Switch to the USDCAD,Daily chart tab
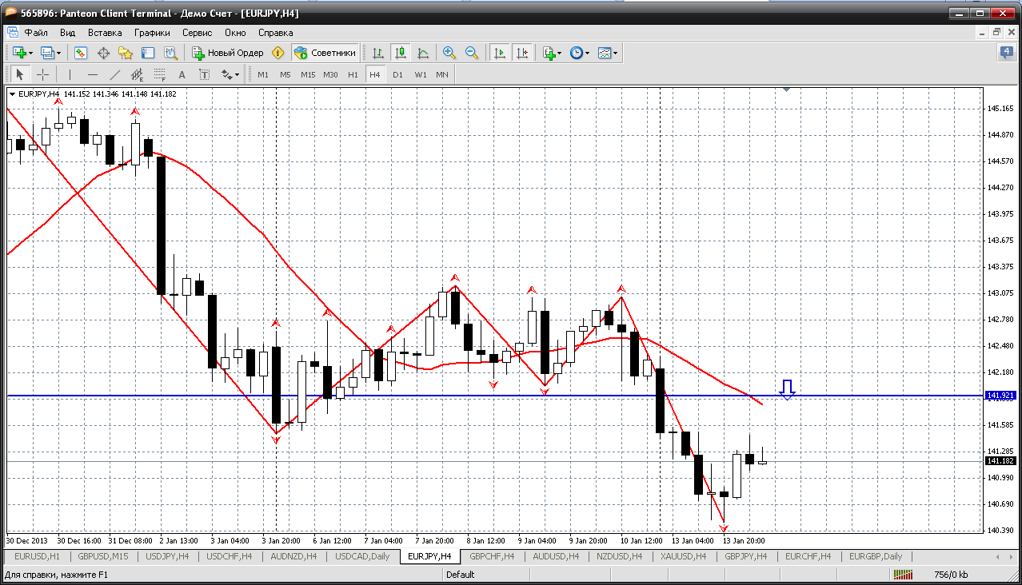 click(x=362, y=556)
